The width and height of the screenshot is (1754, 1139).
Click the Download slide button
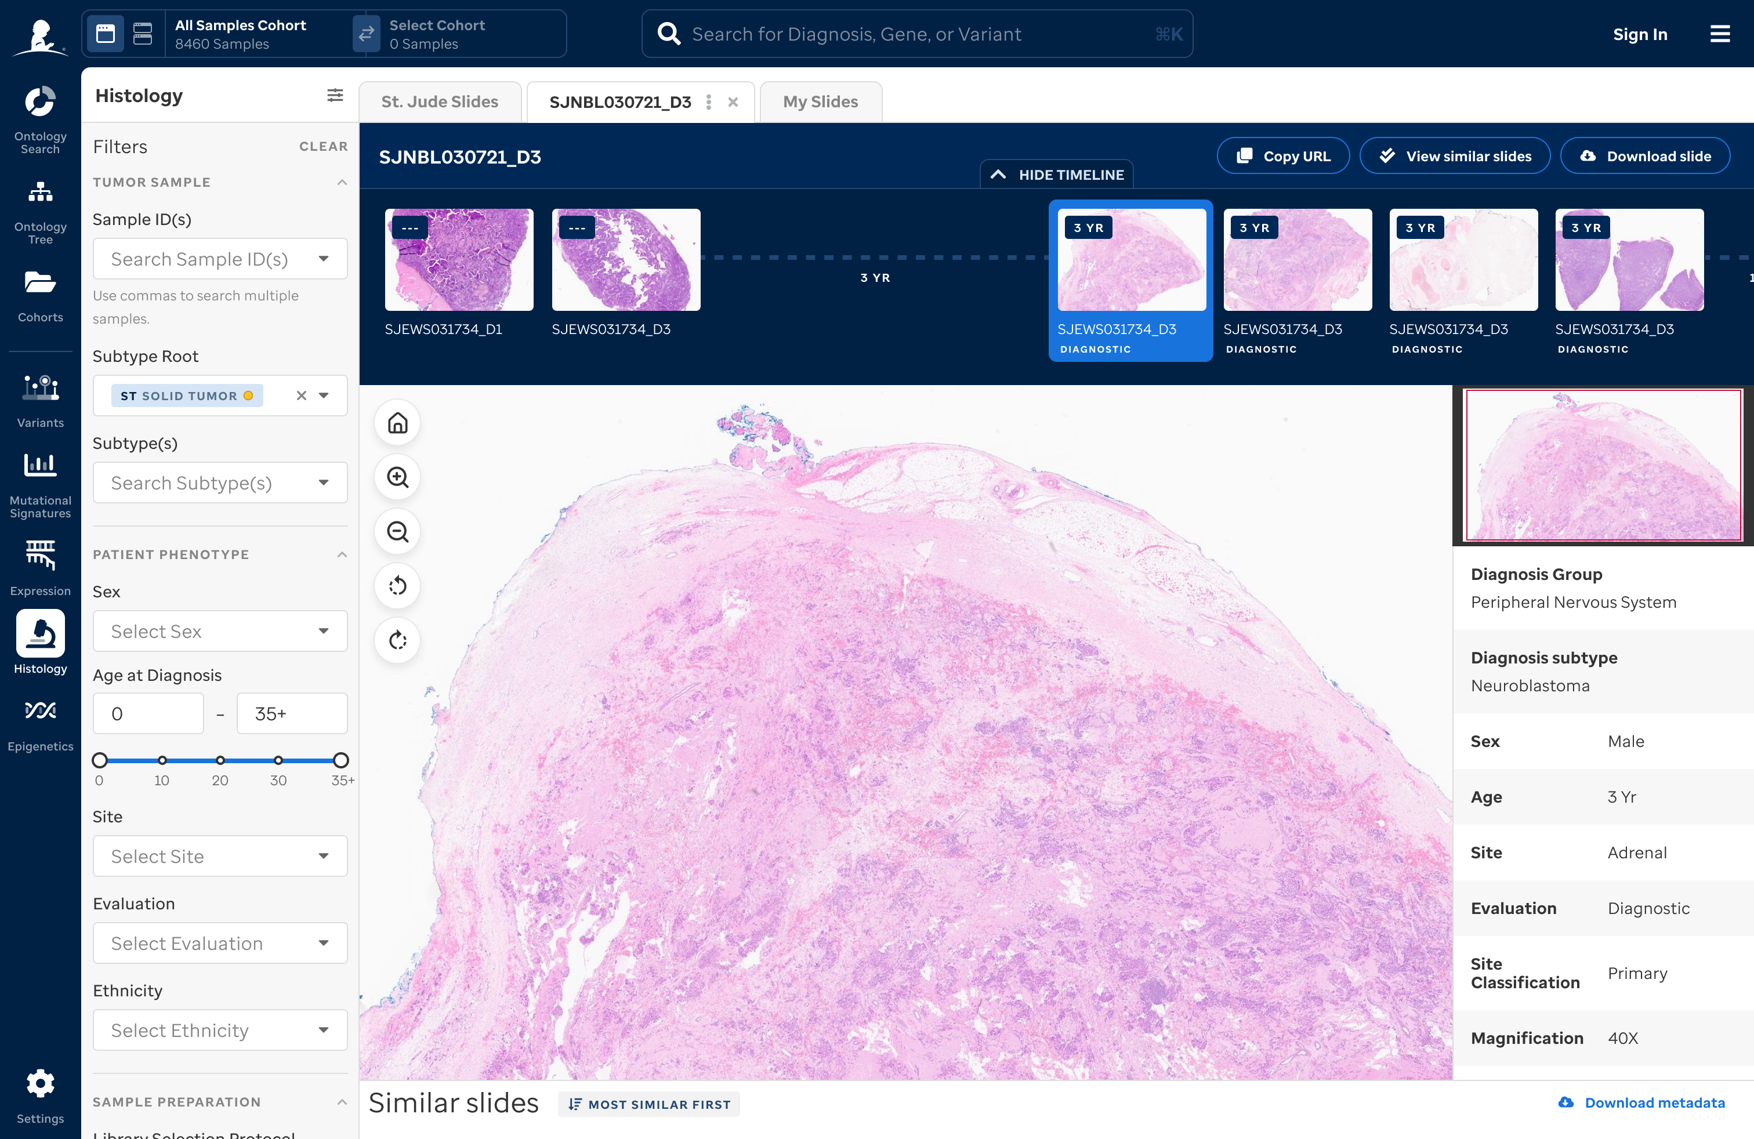(x=1645, y=155)
